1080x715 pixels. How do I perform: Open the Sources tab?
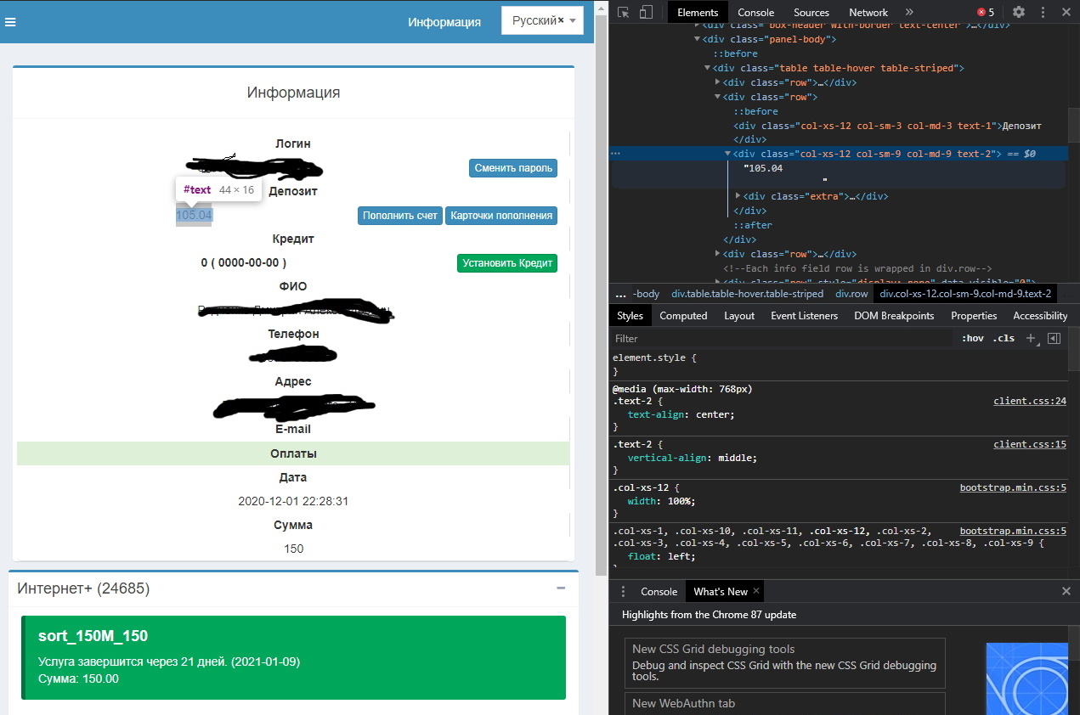pos(811,12)
